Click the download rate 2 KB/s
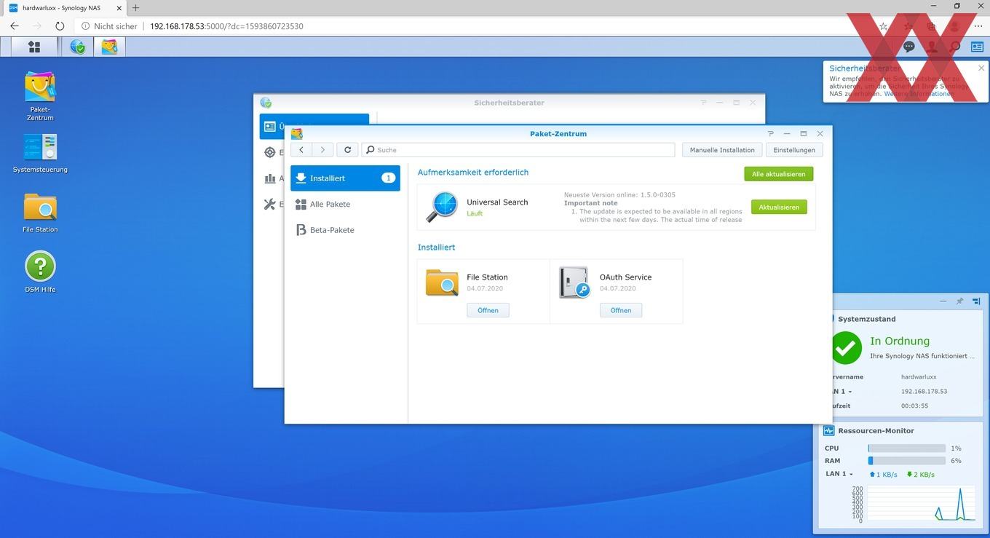990x538 pixels. pyautogui.click(x=920, y=475)
